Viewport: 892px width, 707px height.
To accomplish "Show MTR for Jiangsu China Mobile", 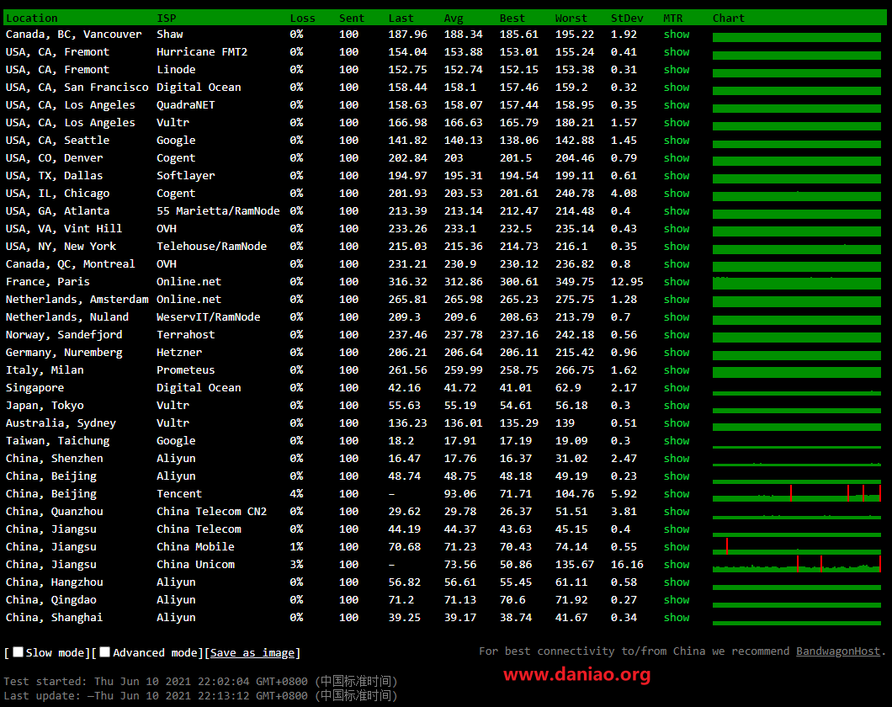I will [677, 546].
